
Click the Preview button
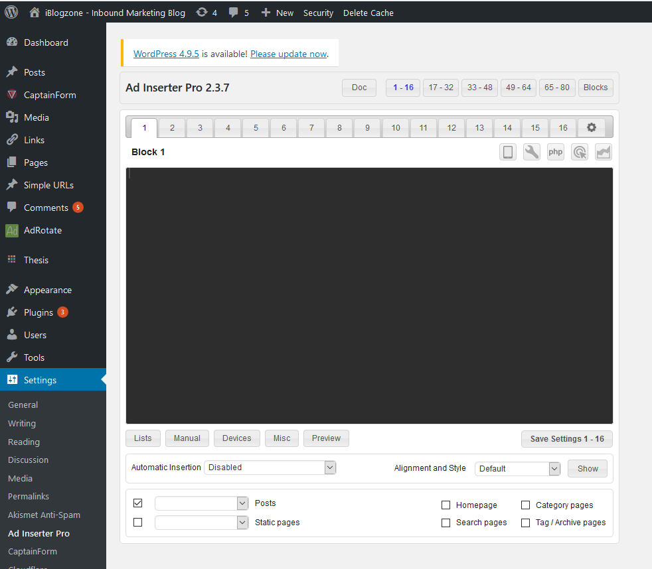tap(327, 438)
